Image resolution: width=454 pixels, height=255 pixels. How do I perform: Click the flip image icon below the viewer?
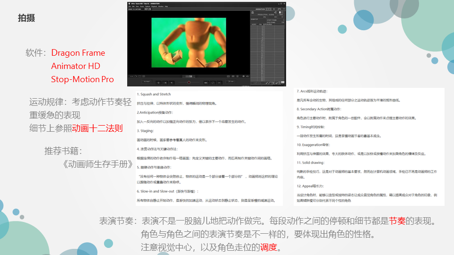(132, 76)
